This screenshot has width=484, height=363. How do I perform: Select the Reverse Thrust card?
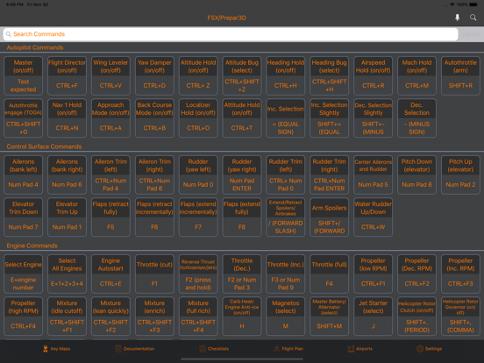(x=198, y=274)
